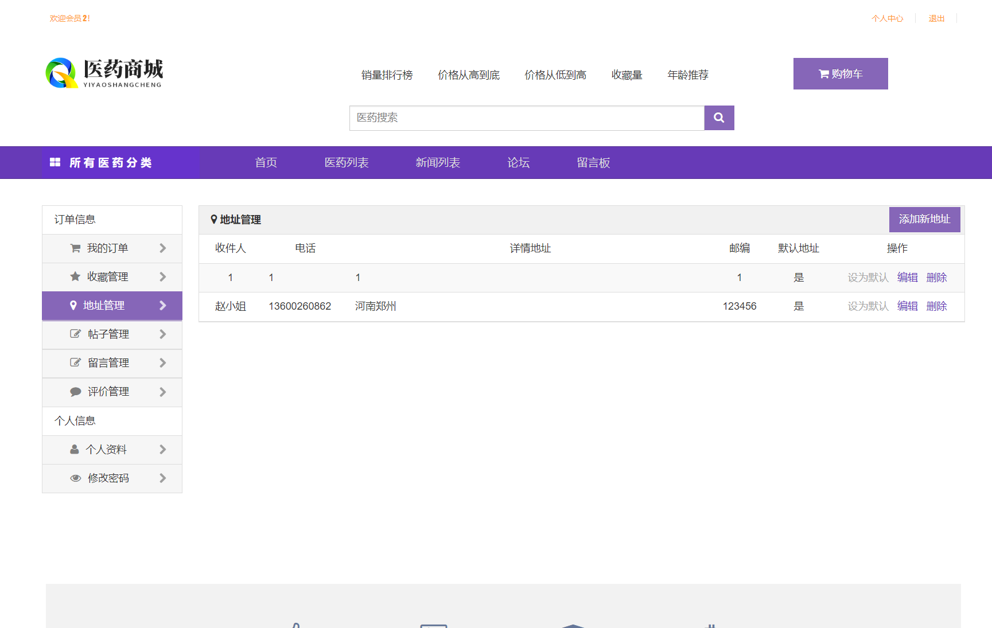992x628 pixels.
Task: Expand the 留言管理 chevron arrow
Action: 162,363
